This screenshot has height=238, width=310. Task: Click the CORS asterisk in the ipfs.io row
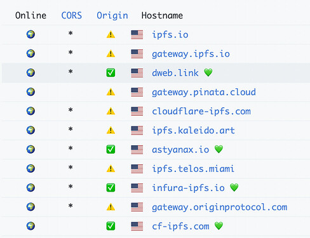[71, 33]
